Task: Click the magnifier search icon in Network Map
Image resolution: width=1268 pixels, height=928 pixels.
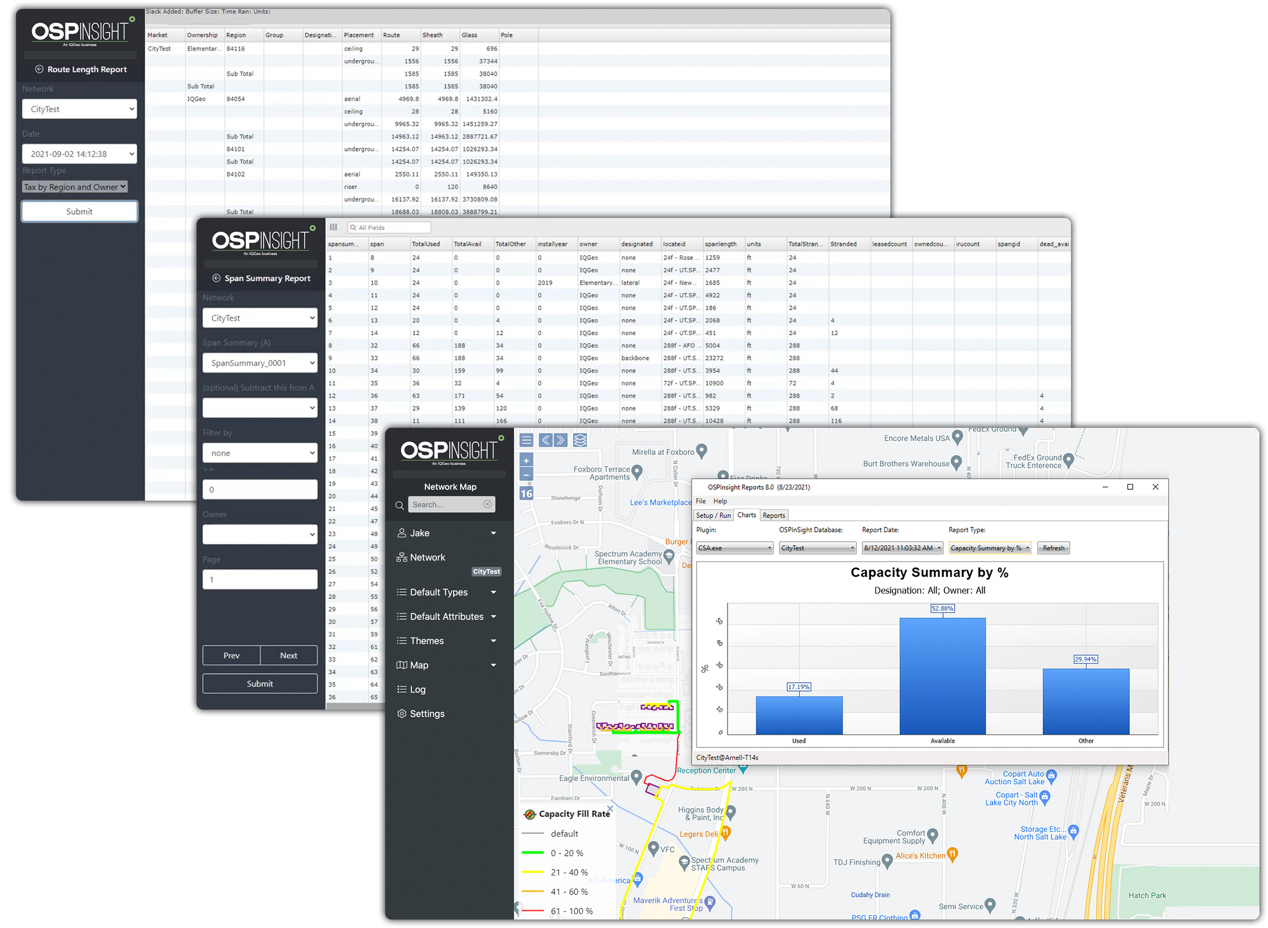Action: point(399,505)
